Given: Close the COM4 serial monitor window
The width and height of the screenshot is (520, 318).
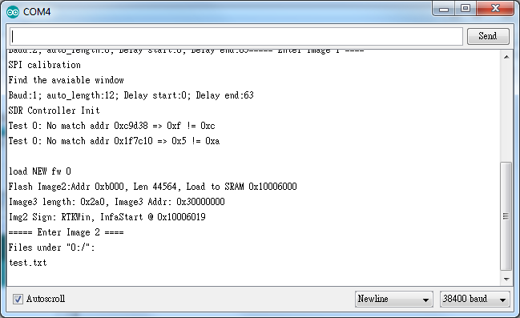Looking at the screenshot, I should point(495,9).
